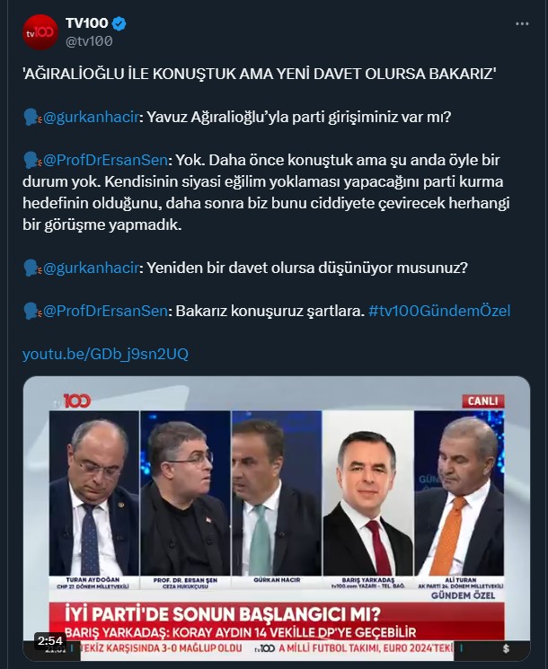Click the blue verified badge
This screenshot has width=548, height=669.
pos(119,23)
